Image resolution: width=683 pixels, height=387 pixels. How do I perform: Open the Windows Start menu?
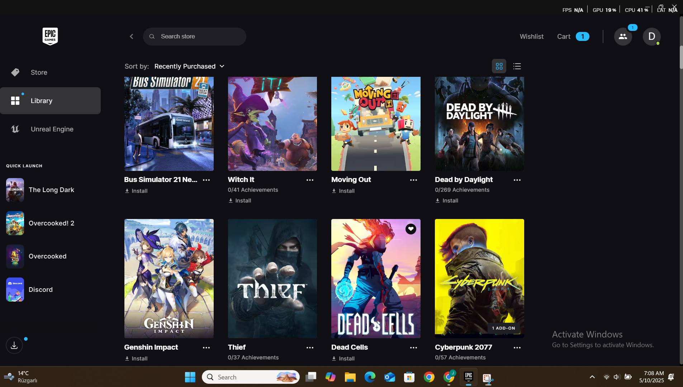point(190,377)
